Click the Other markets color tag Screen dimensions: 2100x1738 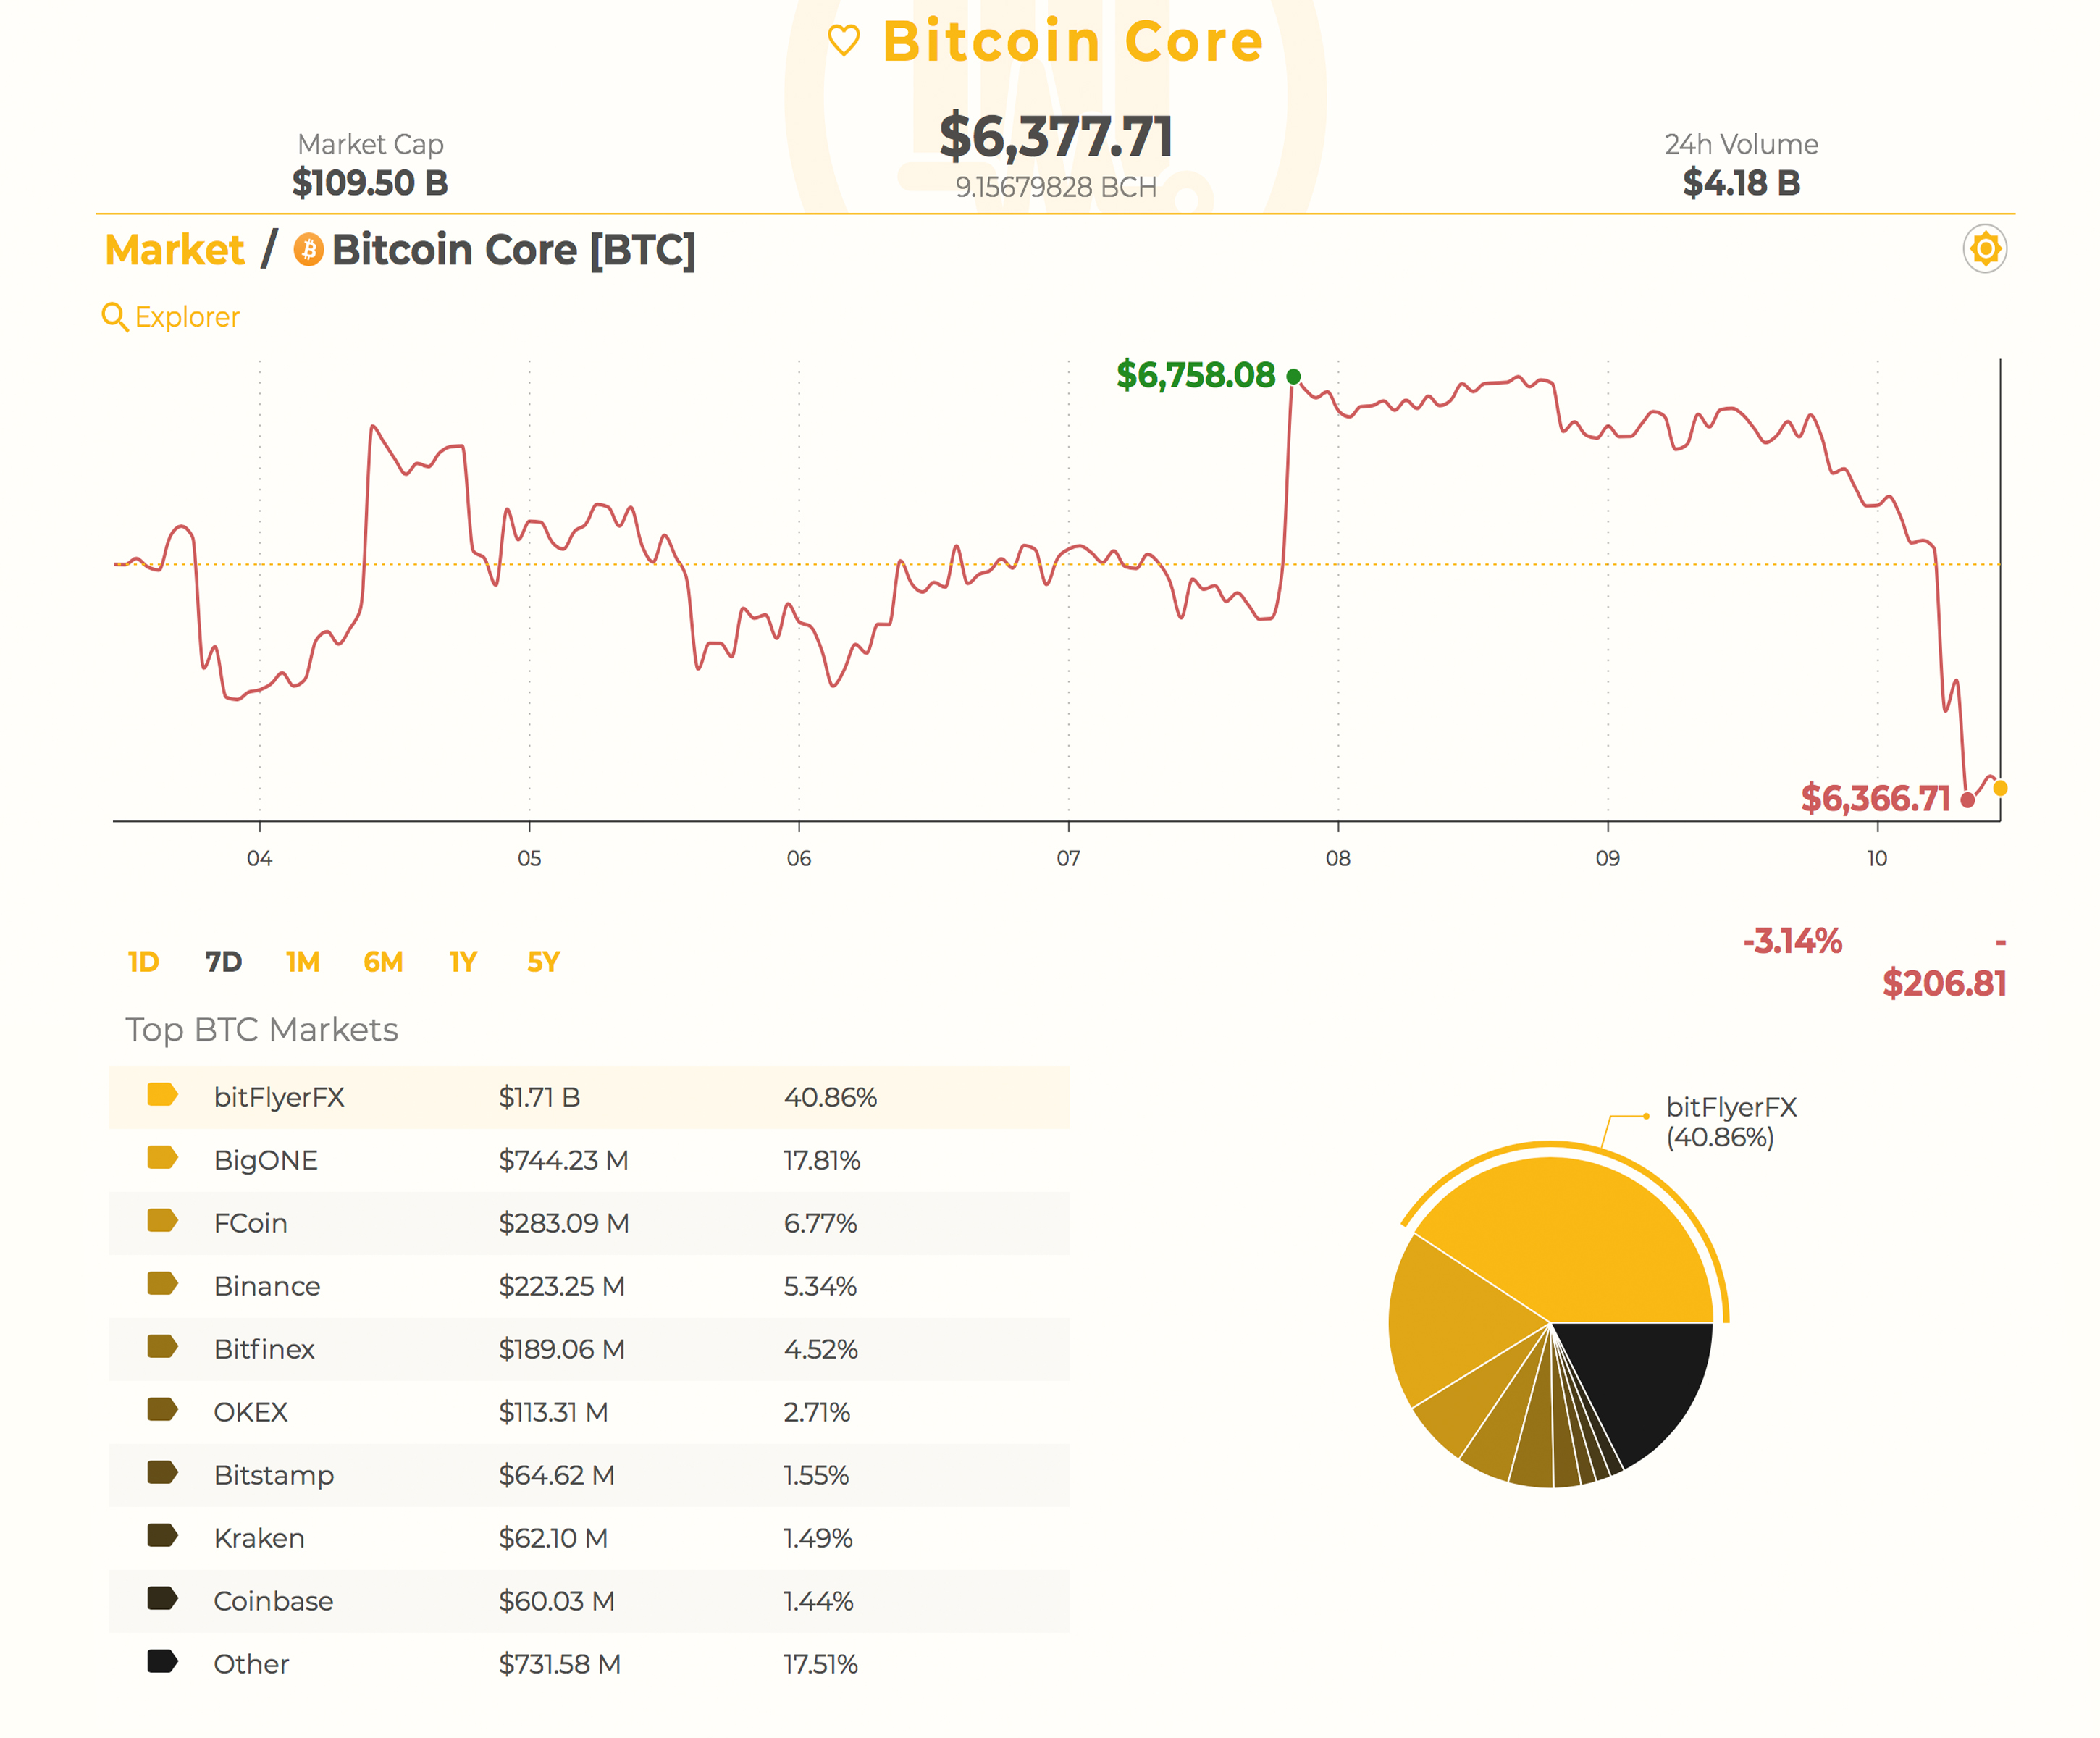point(162,1662)
